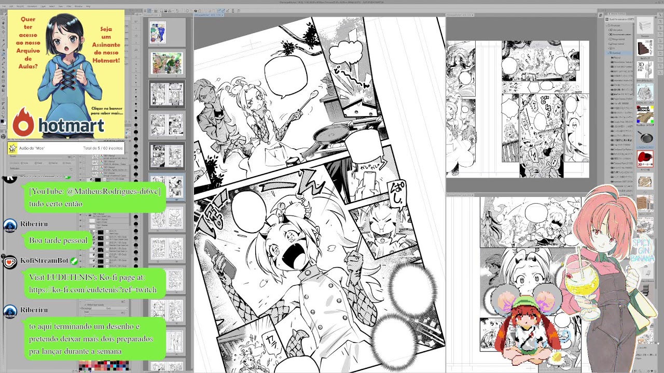Viewport: 664px width, 373px height.
Task: Select the Dumpster 3D material
Action: (x=645, y=25)
